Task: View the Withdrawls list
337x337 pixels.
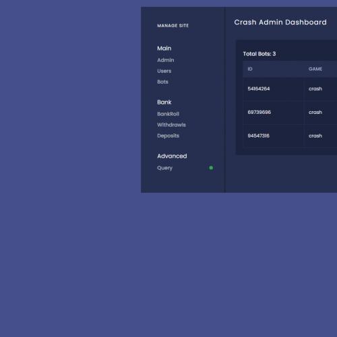Action: point(171,125)
